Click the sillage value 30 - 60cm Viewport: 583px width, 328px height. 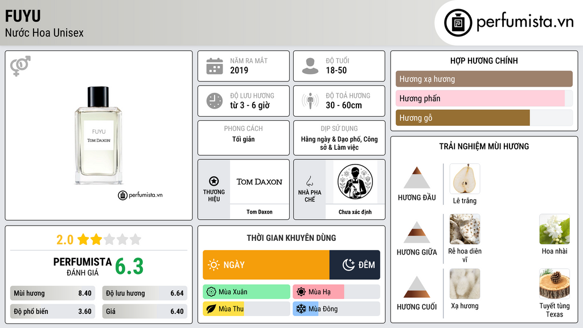tap(344, 105)
